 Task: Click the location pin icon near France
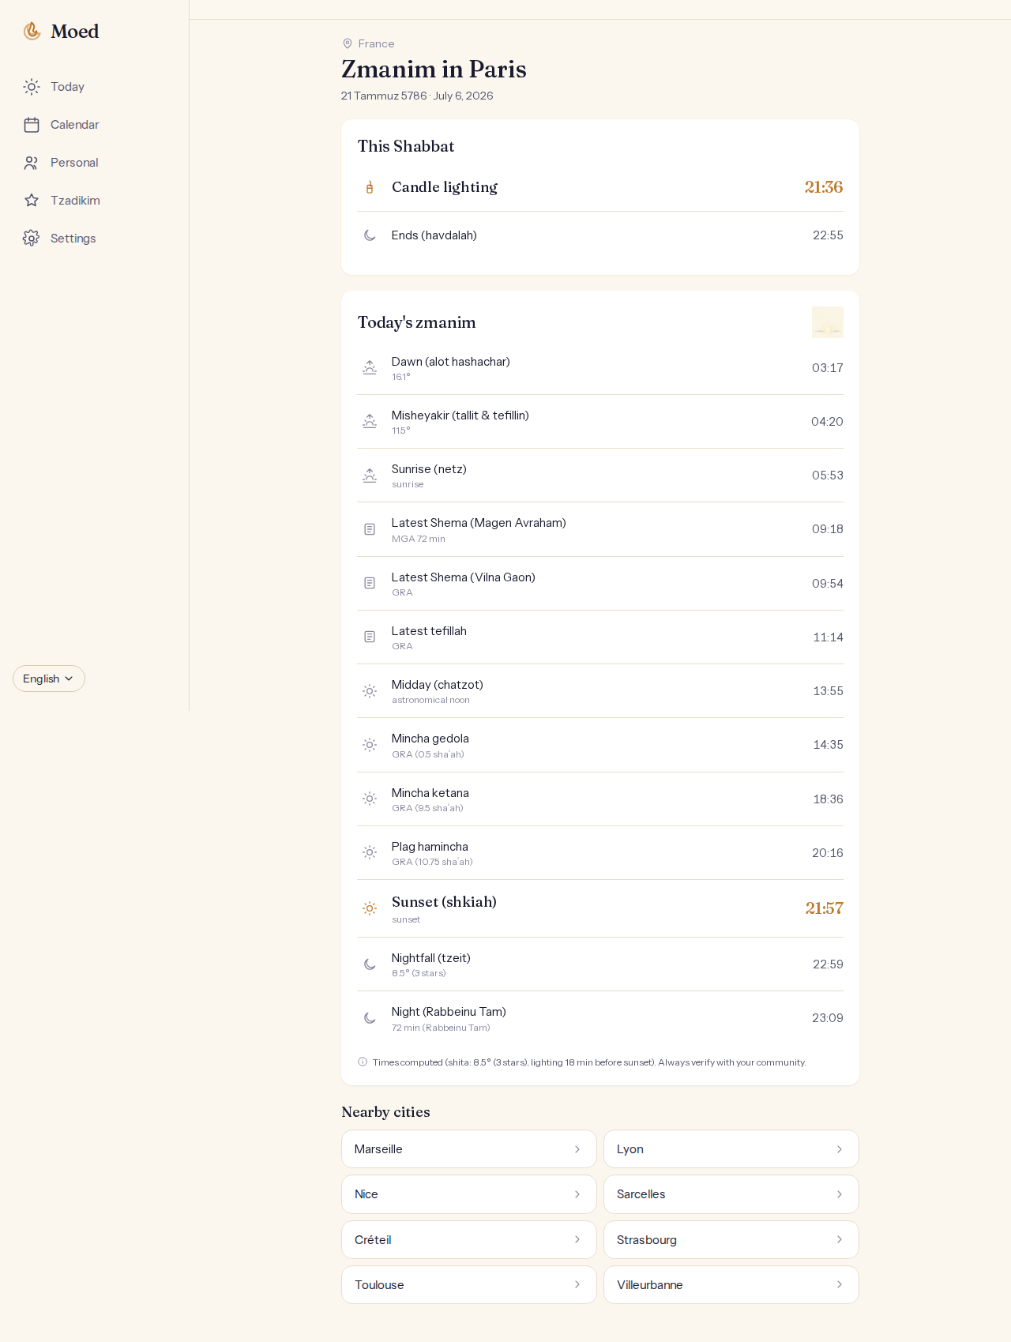348,43
